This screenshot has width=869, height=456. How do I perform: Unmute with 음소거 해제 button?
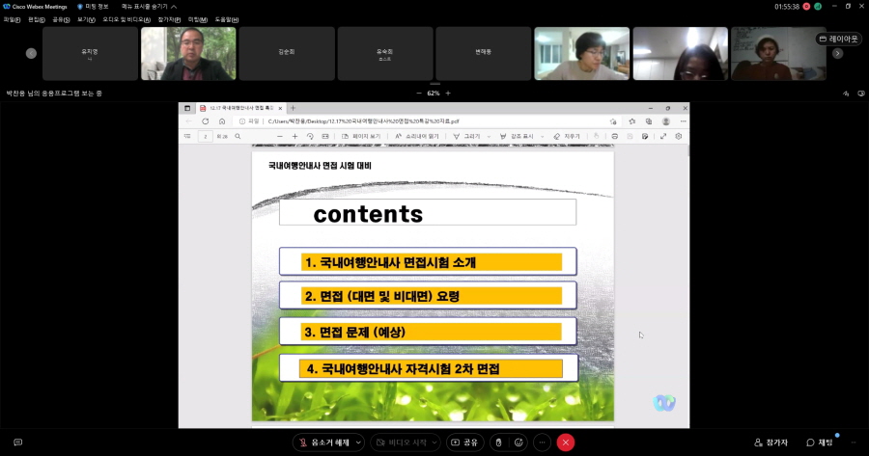[324, 443]
